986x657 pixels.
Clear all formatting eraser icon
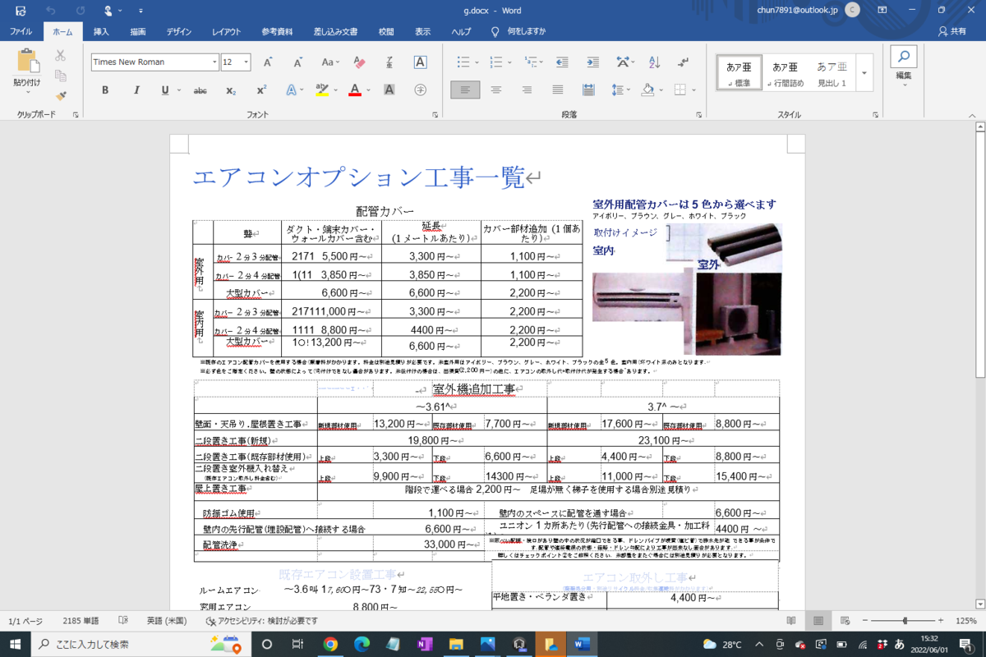[x=358, y=62]
